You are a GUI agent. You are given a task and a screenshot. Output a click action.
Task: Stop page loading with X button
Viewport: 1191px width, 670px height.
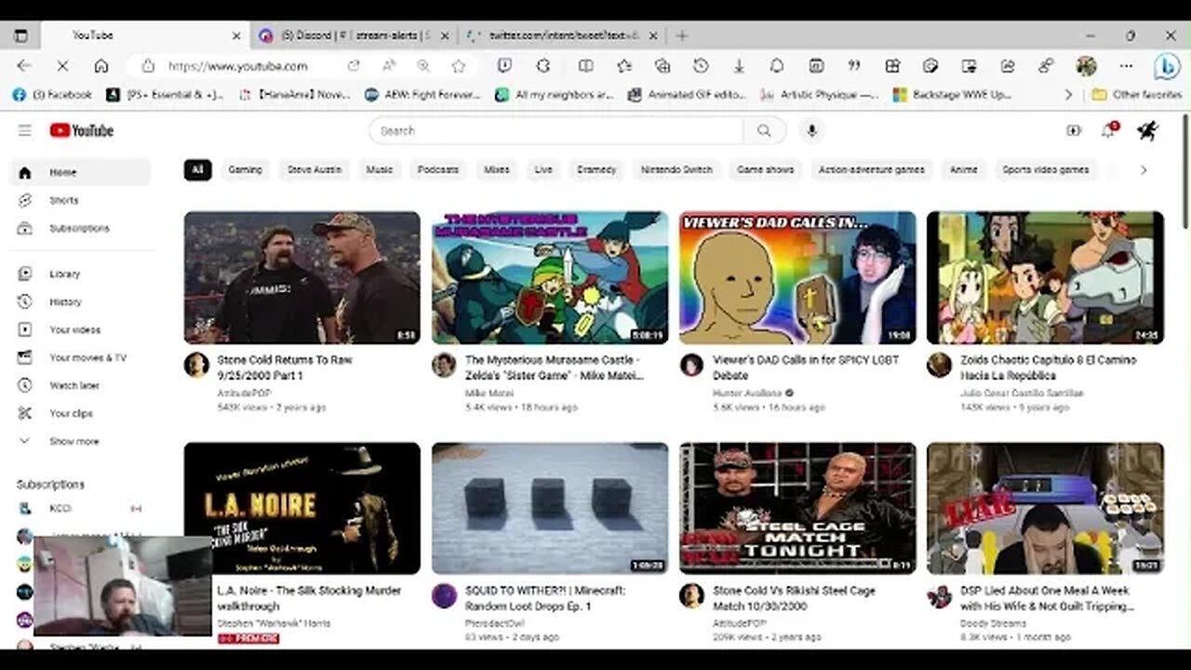[62, 66]
